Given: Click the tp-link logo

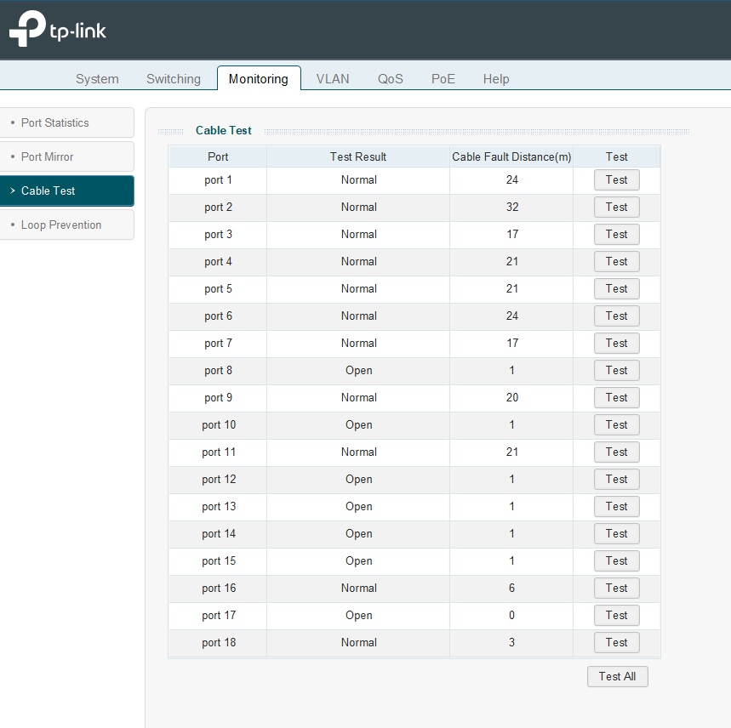Looking at the screenshot, I should 58,30.
